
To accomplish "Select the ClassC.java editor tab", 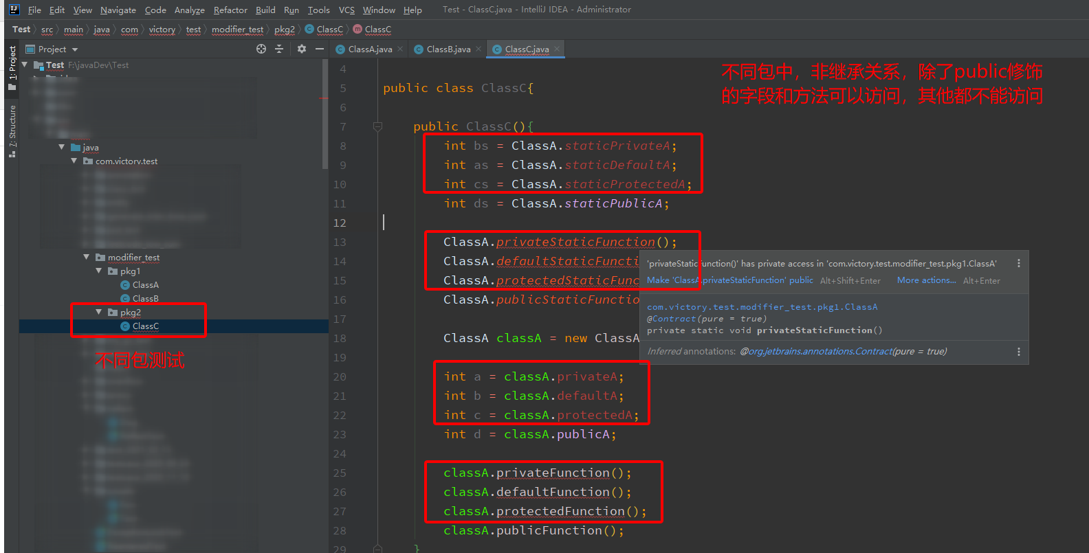I will click(x=527, y=49).
